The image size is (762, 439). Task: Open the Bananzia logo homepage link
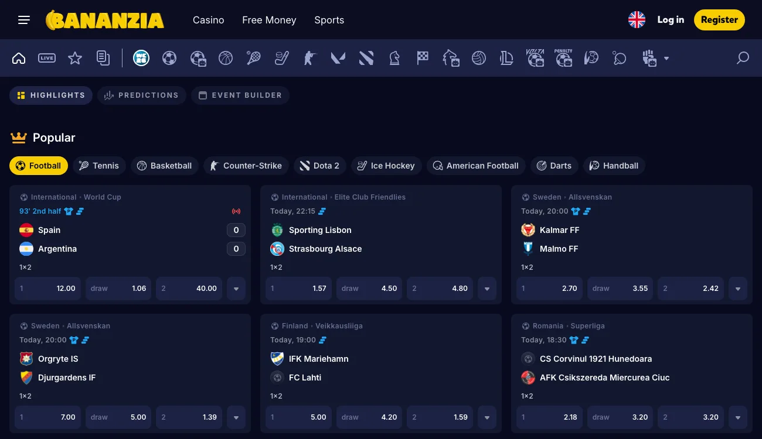[105, 20]
